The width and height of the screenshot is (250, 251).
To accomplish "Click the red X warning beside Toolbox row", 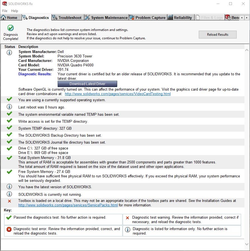I will [x=9, y=201].
